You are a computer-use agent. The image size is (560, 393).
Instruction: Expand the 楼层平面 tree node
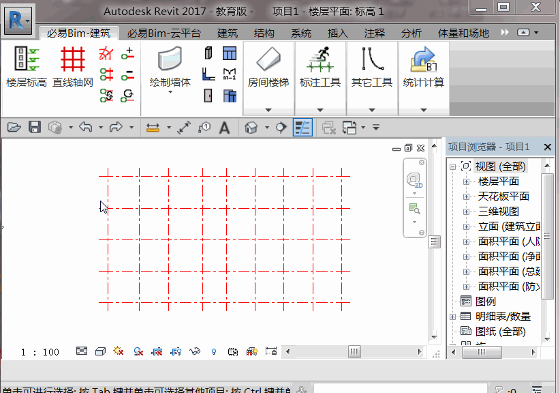(x=466, y=181)
